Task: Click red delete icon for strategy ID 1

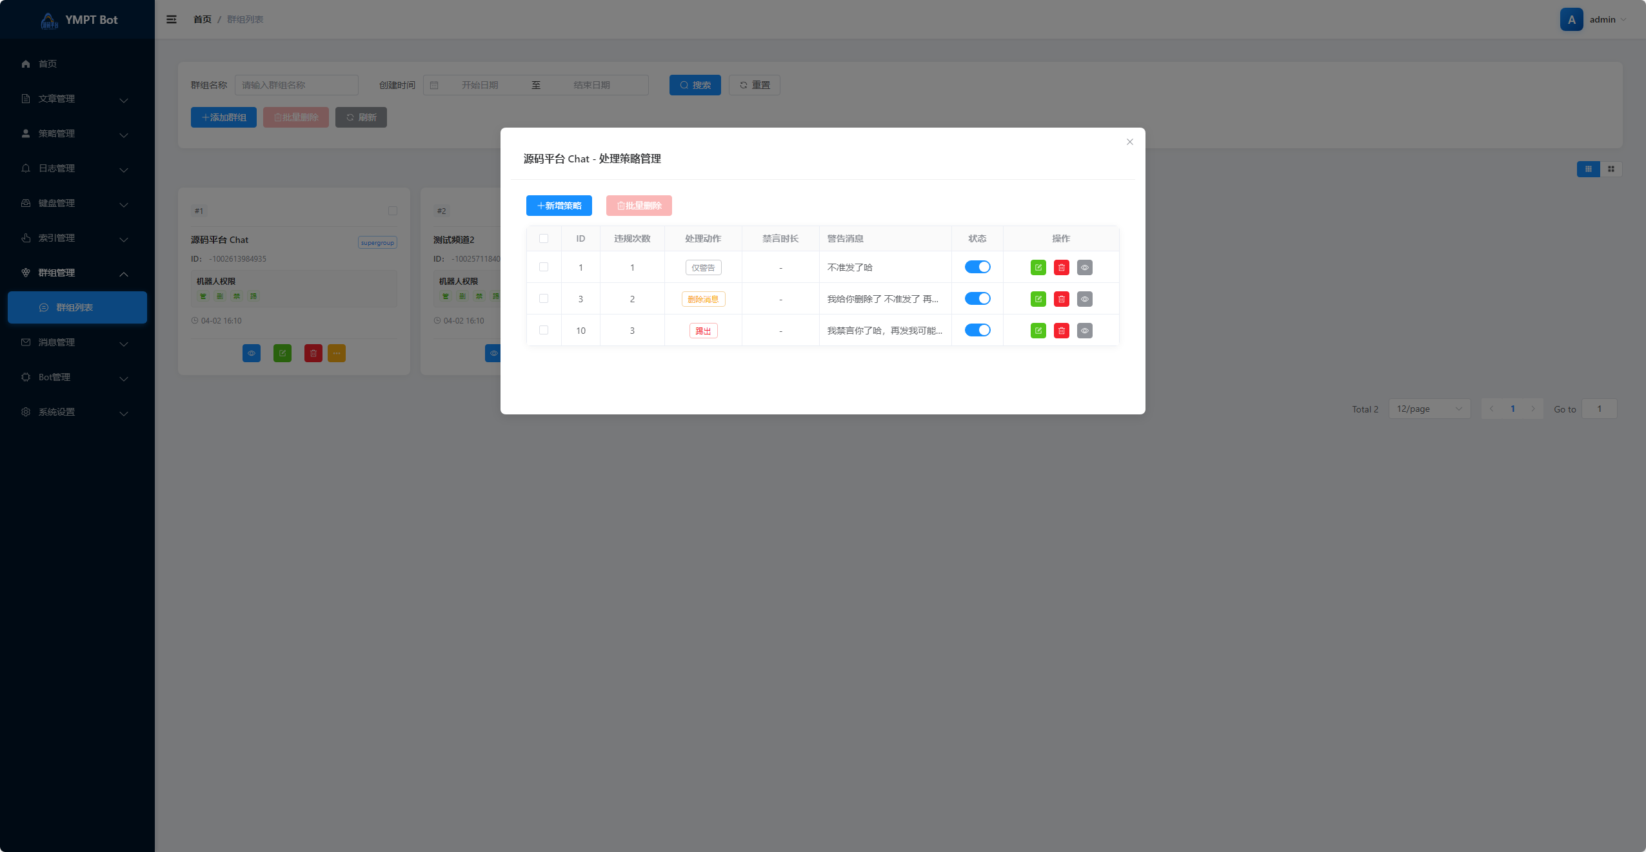Action: [1061, 267]
